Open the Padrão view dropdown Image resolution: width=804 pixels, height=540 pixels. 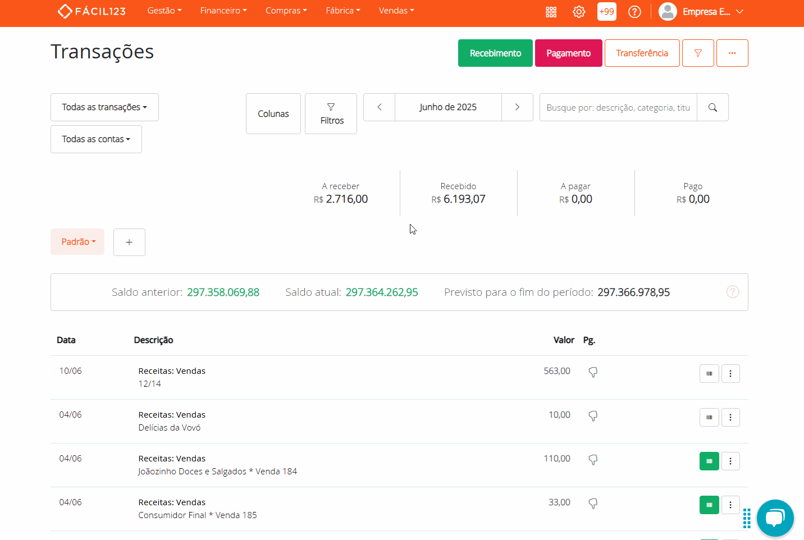click(77, 242)
